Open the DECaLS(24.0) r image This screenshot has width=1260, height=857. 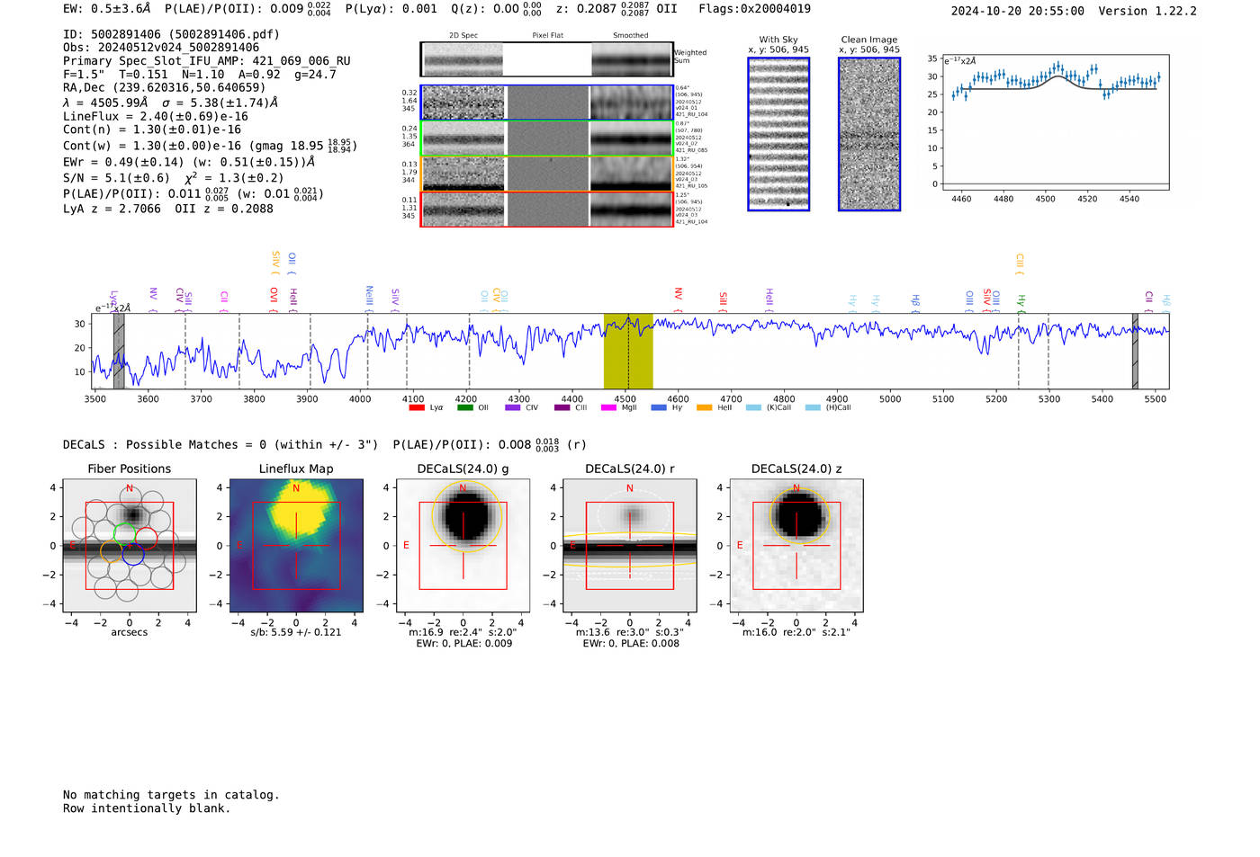630,546
